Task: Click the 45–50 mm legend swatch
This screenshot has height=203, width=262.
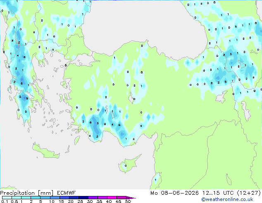Action: point(121,198)
